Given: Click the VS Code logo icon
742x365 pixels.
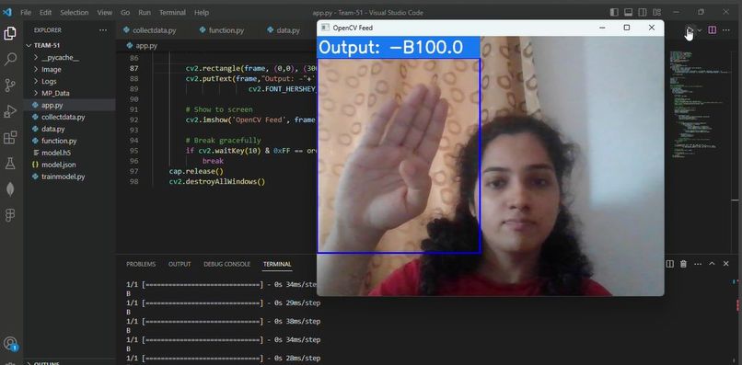Looking at the screenshot, I should [x=7, y=12].
